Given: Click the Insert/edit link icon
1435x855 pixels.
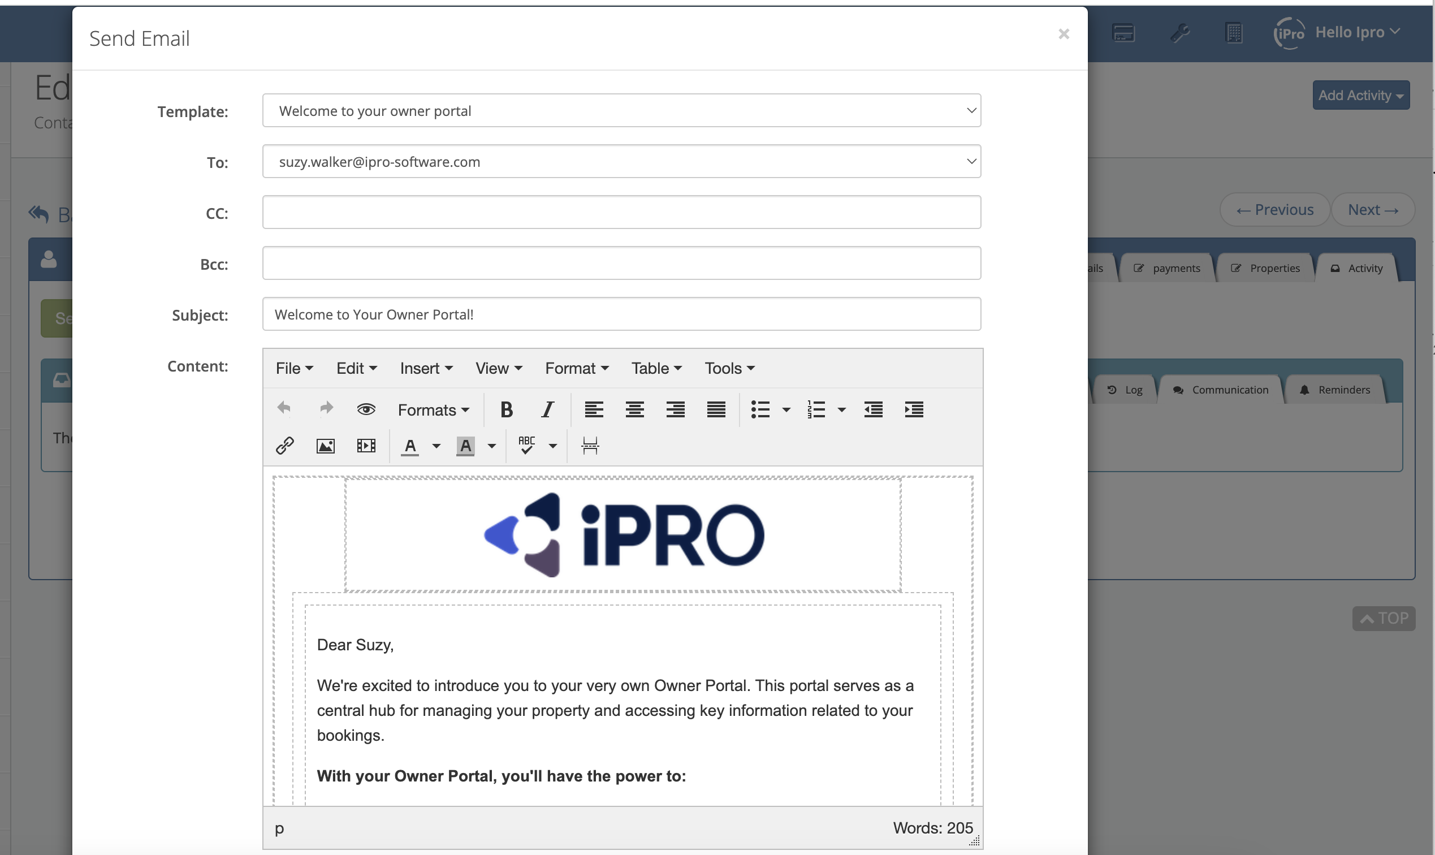Looking at the screenshot, I should tap(284, 446).
